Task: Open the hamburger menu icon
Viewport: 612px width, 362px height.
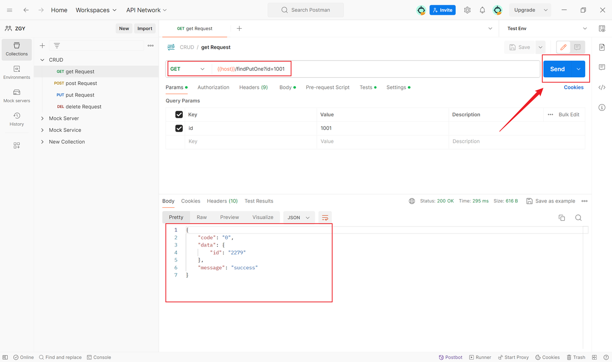Action: point(10,10)
